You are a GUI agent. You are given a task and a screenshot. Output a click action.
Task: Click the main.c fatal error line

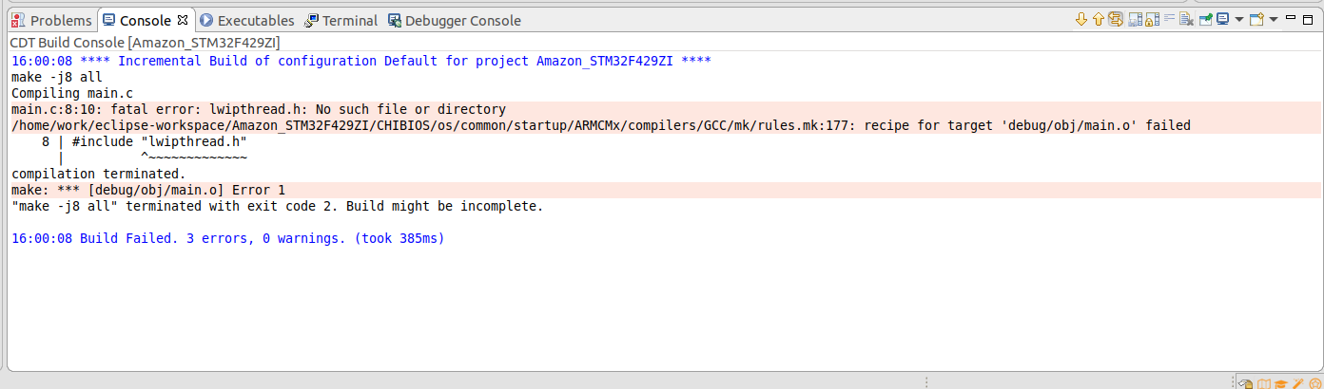pyautogui.click(x=259, y=110)
